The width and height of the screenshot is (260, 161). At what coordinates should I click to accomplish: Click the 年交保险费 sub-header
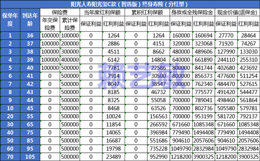click(x=50, y=24)
